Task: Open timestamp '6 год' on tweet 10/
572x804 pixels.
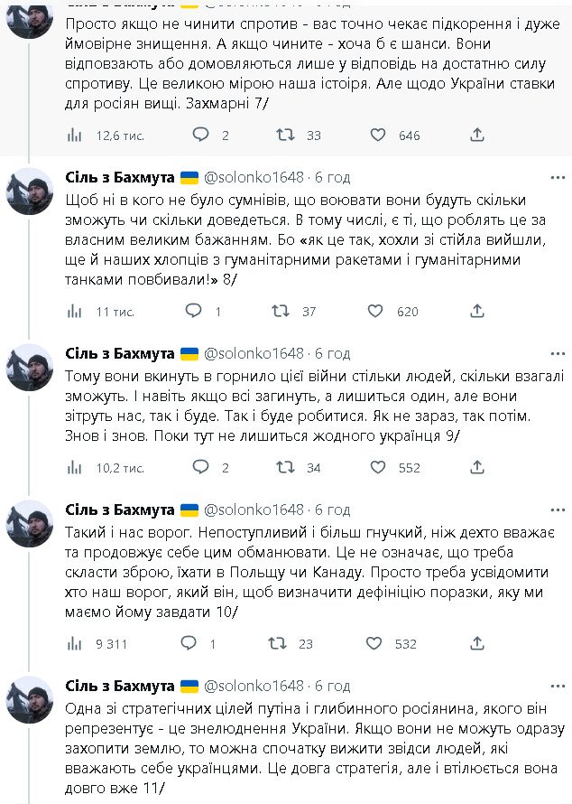Action: [x=332, y=509]
